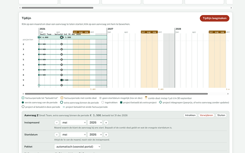Click "Small Team - betaald tot 31 dec 2026" label

tap(60, 34)
